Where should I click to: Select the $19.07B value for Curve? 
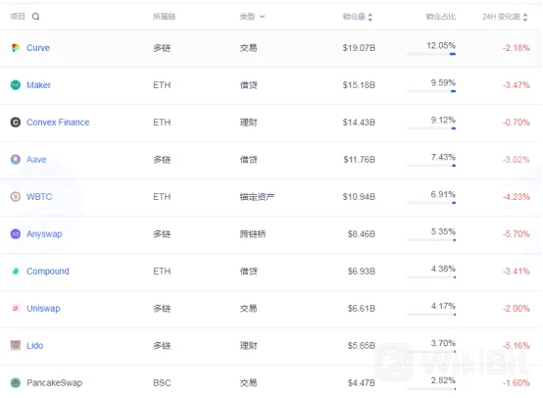[x=359, y=48]
